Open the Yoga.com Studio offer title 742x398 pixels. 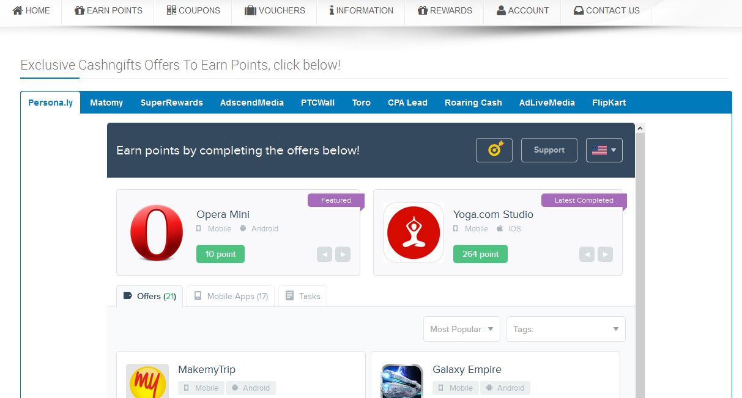point(493,214)
